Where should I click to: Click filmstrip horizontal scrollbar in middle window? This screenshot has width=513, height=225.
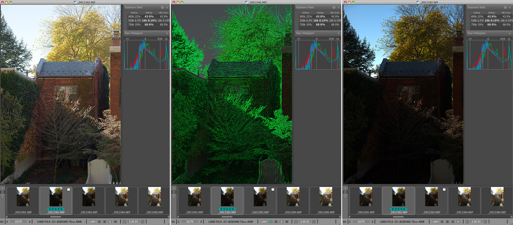coord(227,217)
